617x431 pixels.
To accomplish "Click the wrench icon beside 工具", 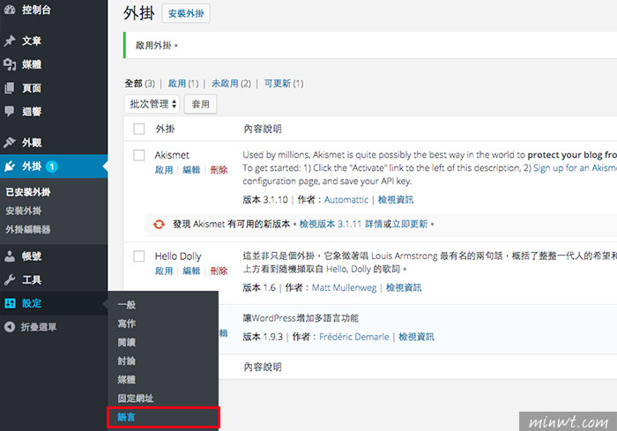I will click(x=10, y=280).
